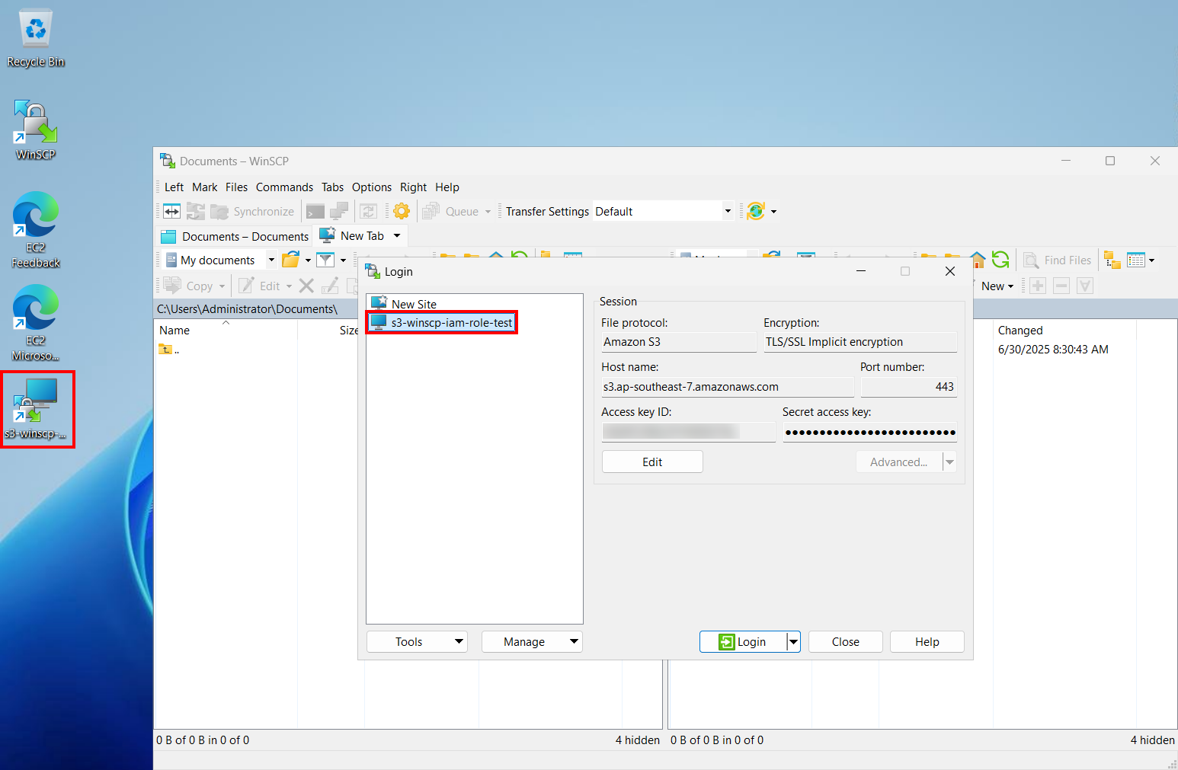Click the Rename icon in the toolbar

click(330, 286)
